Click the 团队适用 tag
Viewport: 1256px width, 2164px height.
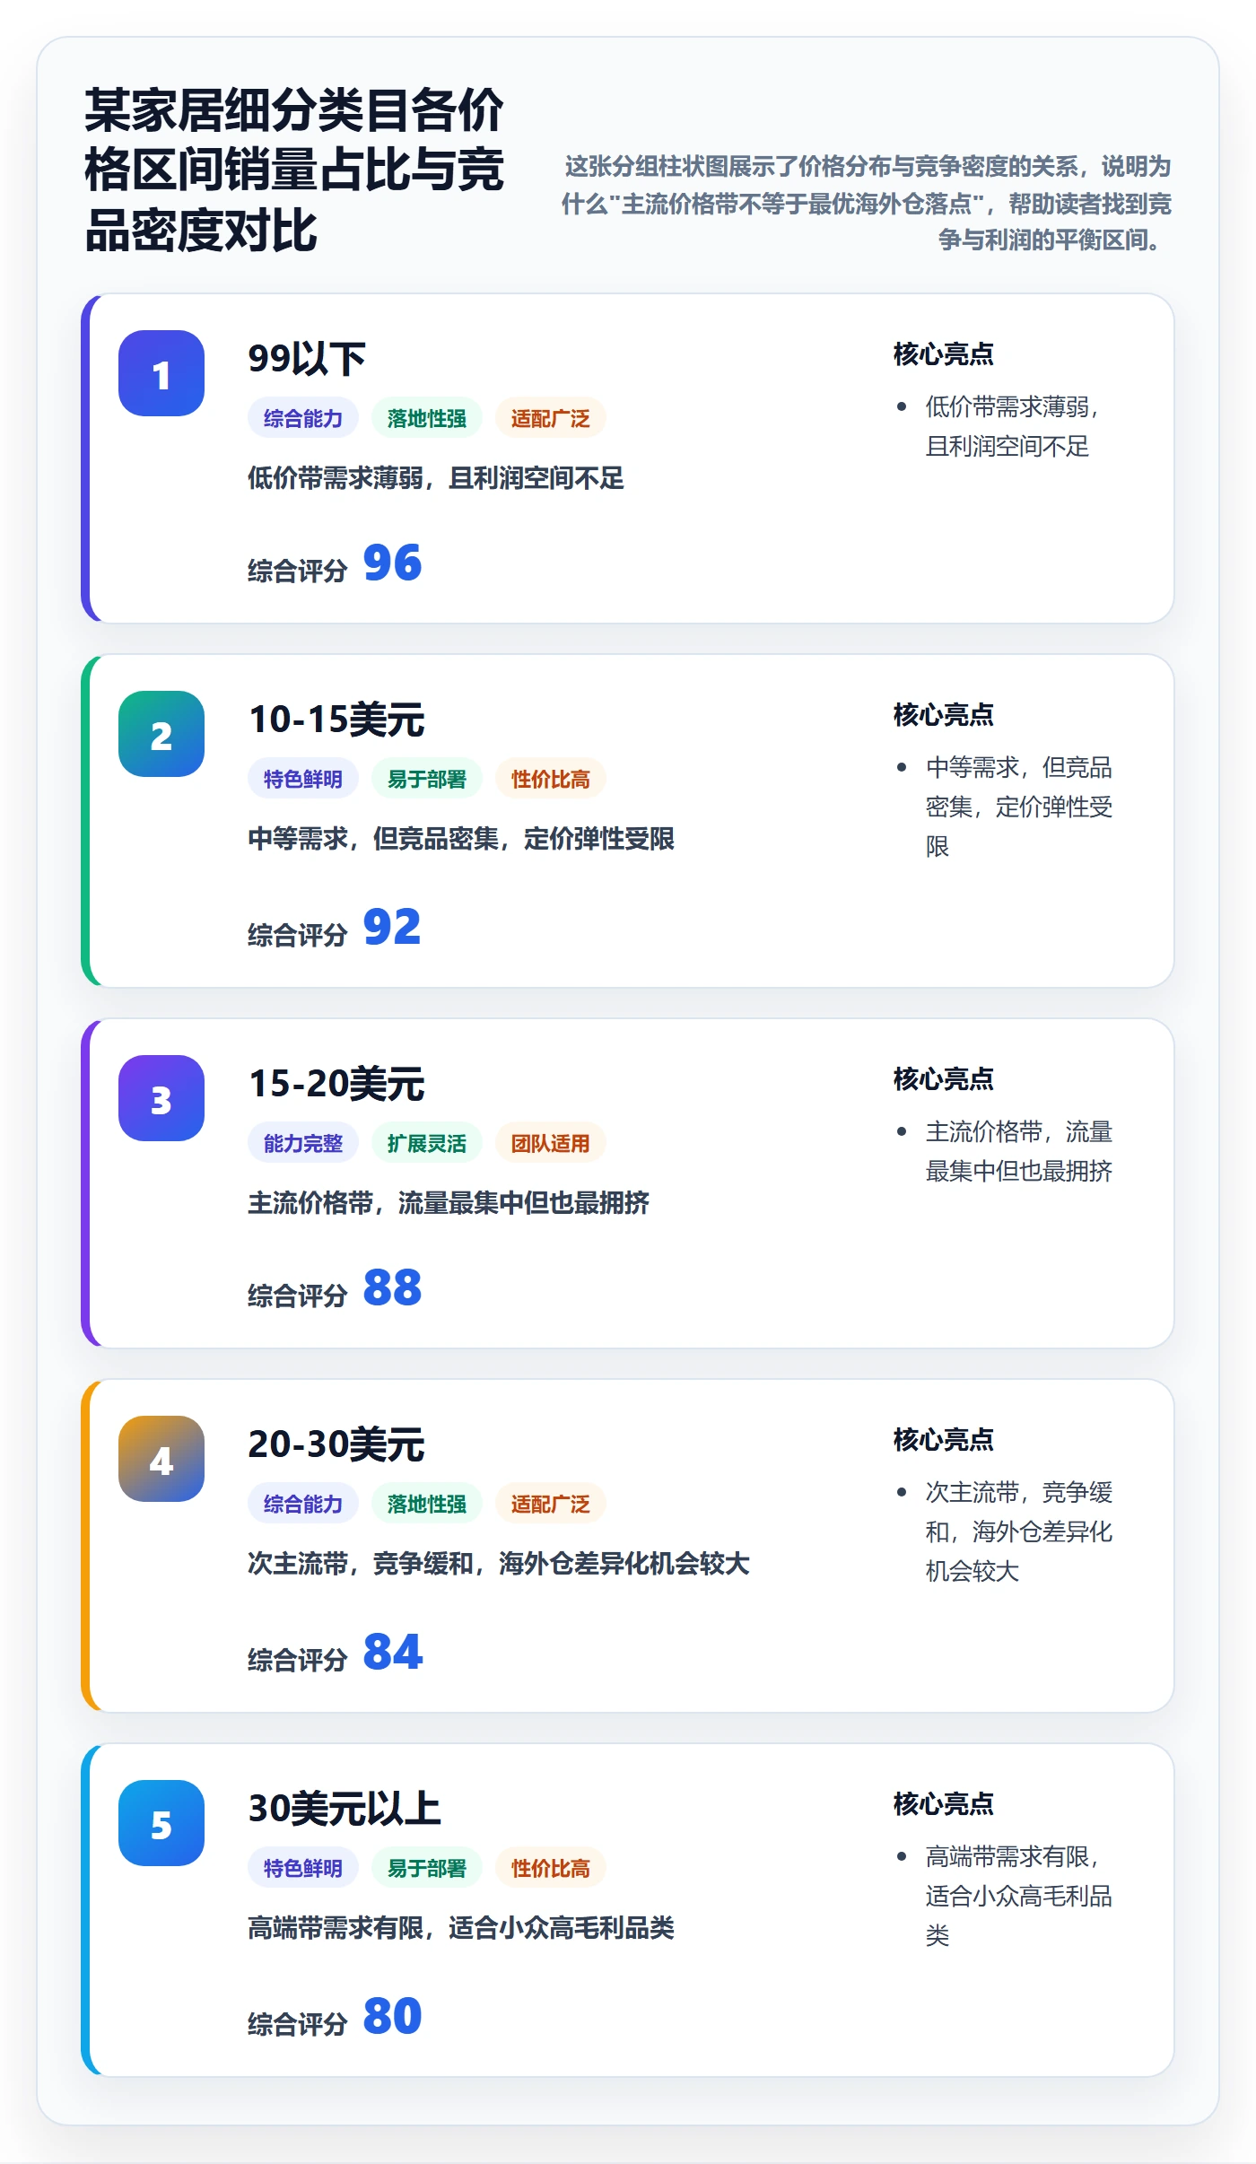[551, 1143]
